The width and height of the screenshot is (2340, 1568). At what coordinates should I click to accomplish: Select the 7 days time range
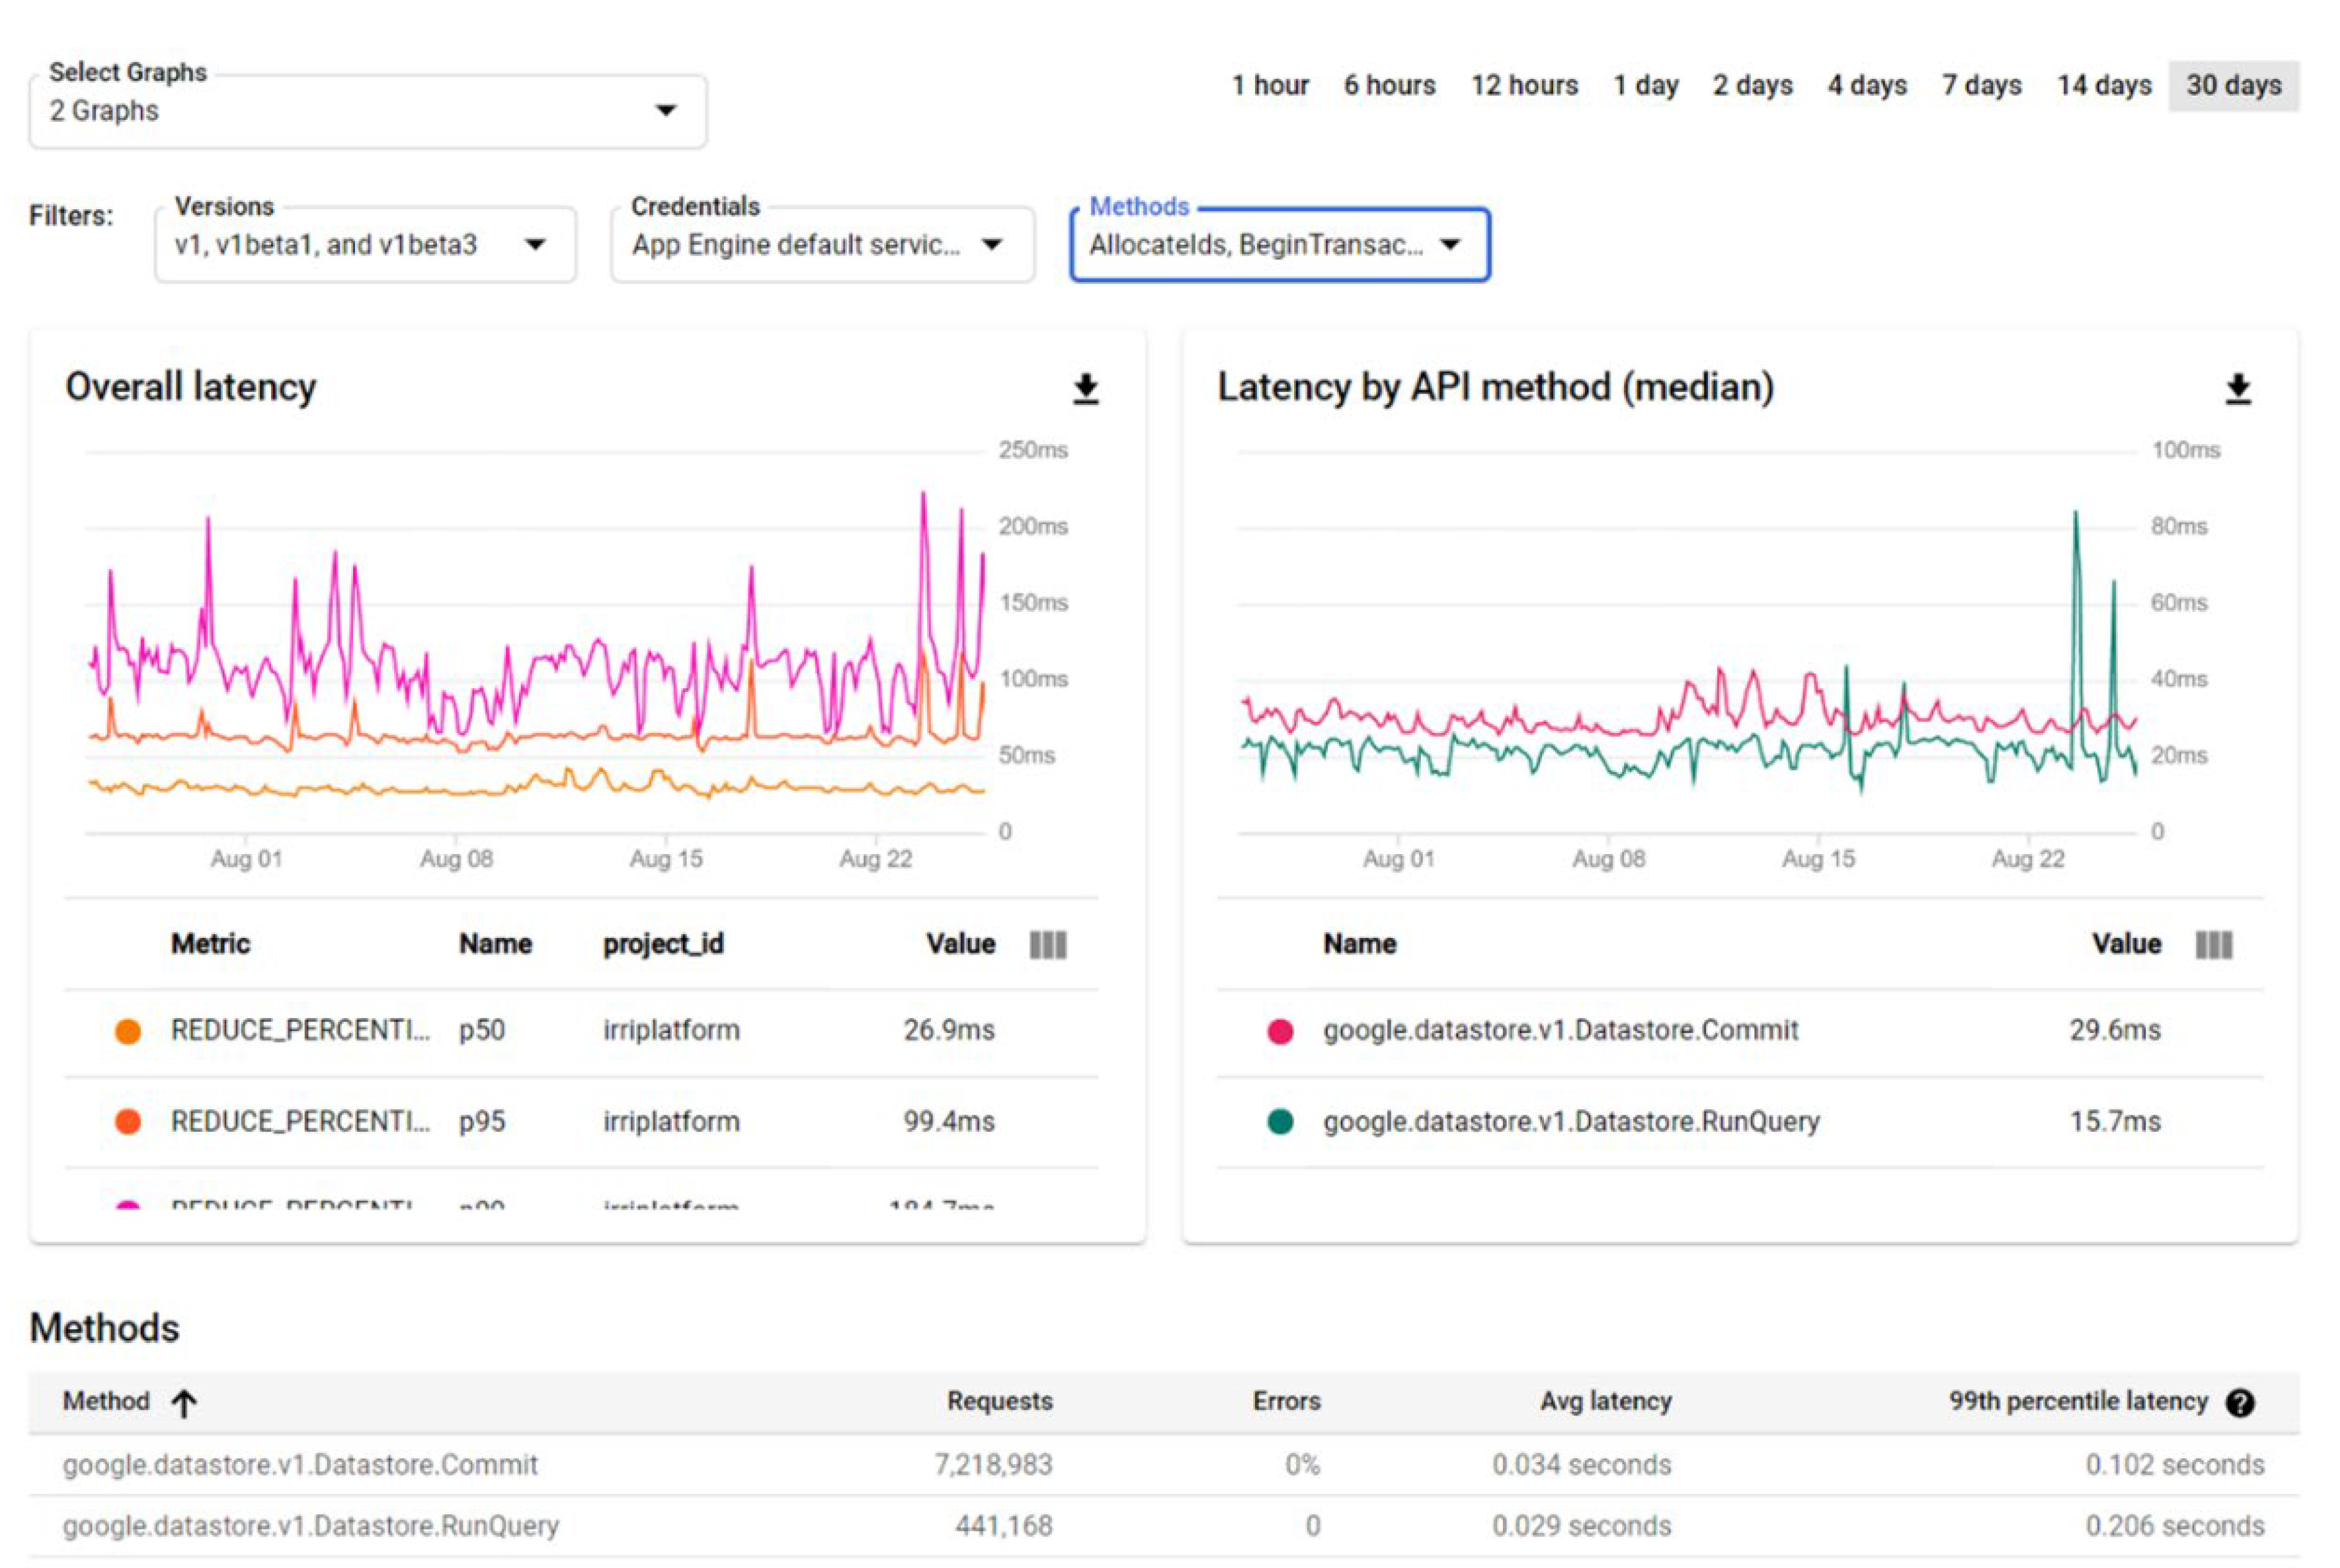click(x=1981, y=86)
